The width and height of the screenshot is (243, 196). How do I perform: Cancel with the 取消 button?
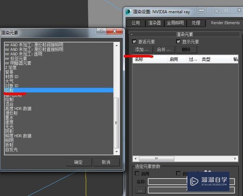106,162
